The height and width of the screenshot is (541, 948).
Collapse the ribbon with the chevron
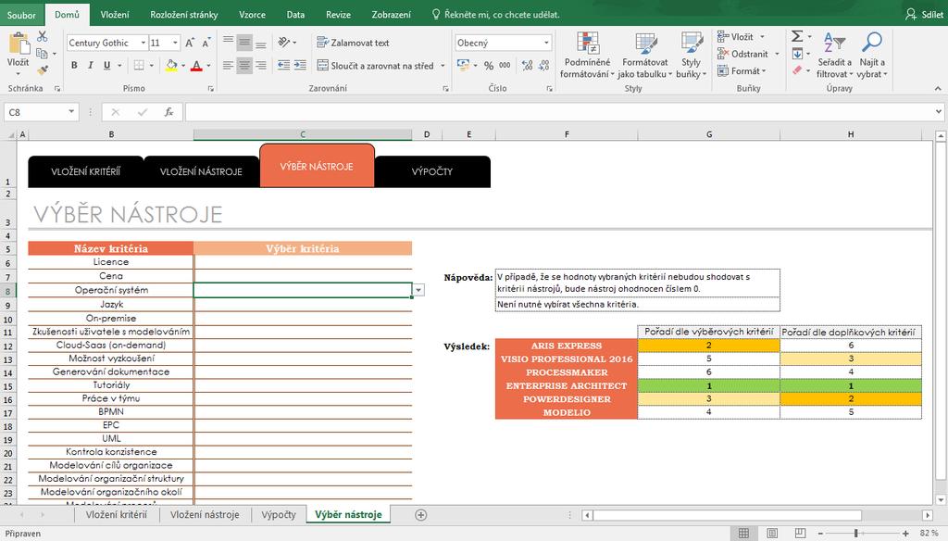(x=938, y=89)
